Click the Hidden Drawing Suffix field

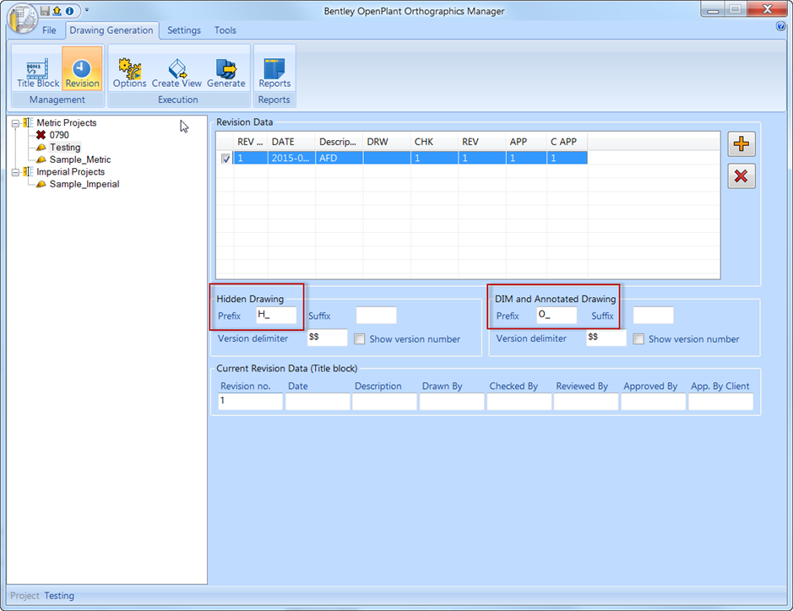pyautogui.click(x=377, y=316)
